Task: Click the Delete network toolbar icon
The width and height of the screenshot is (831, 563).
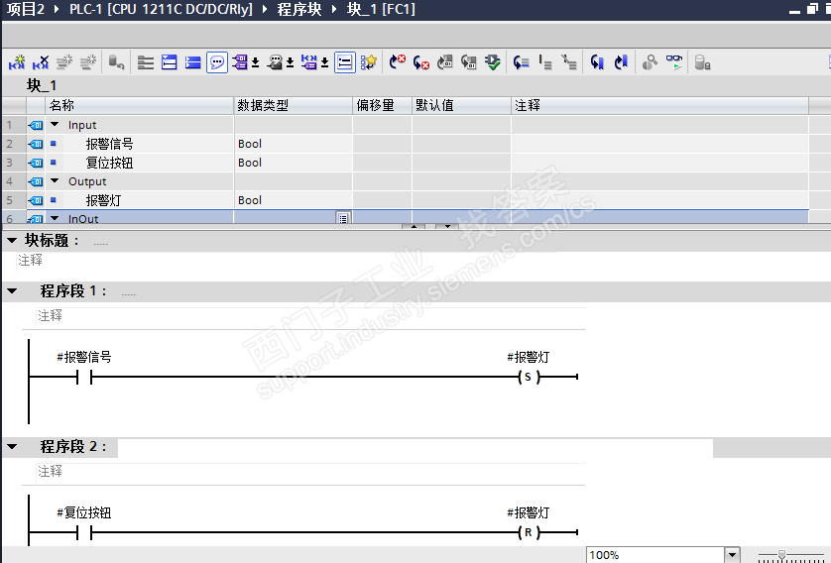Action: (41, 62)
